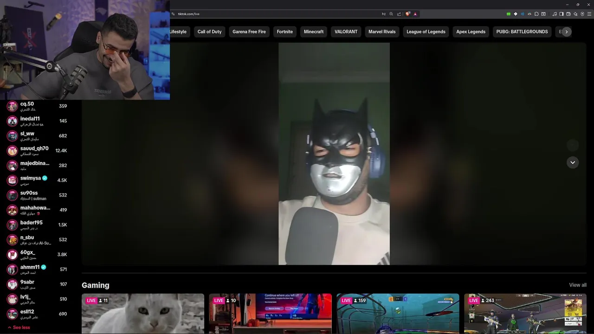This screenshot has width=594, height=334.
Task: Select the Fortnite category
Action: pos(284,32)
